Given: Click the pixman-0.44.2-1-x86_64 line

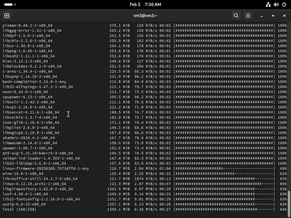Looking at the screenshot, I should pyautogui.click(x=28, y=25).
